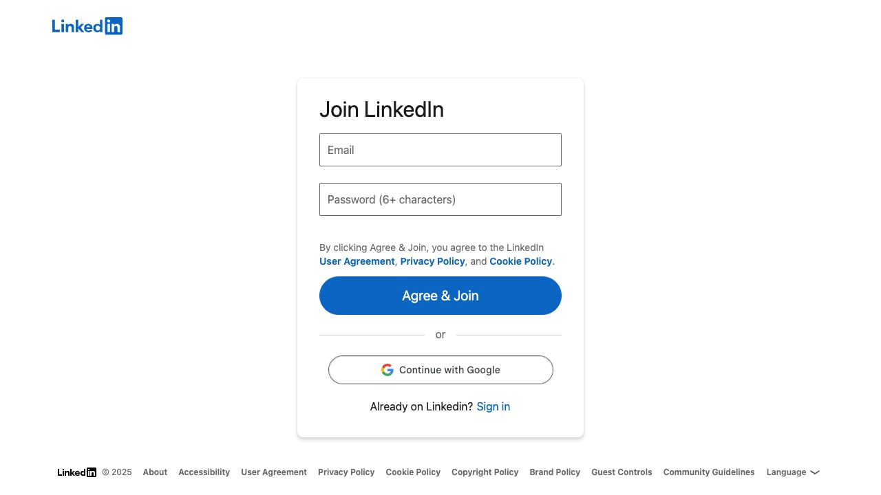The width and height of the screenshot is (881, 495).
Task: Click the small LinkedIn footer logo
Action: pos(76,472)
